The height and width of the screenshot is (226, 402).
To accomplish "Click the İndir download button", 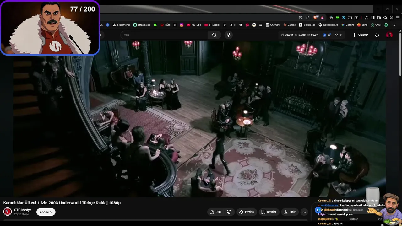I will pyautogui.click(x=290, y=212).
